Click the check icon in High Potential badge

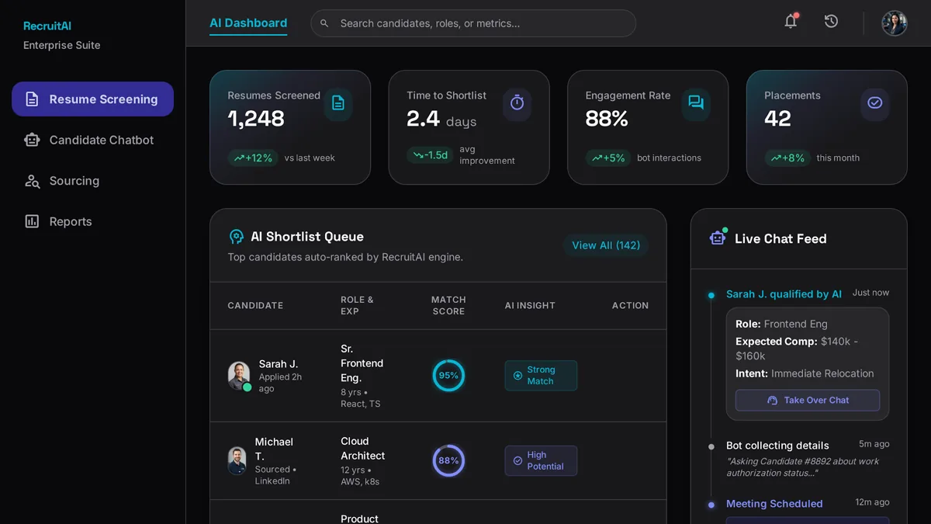point(517,460)
